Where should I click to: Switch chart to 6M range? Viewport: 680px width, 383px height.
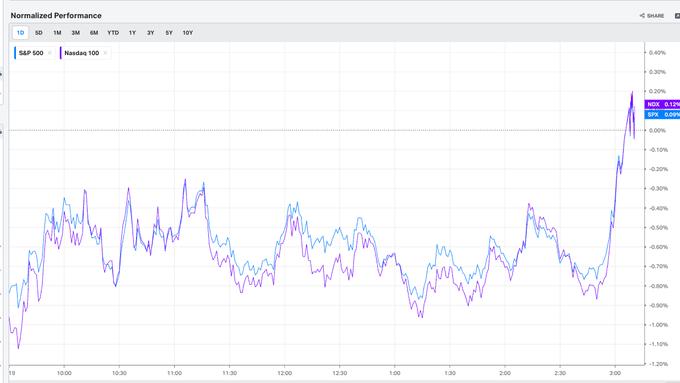[94, 33]
